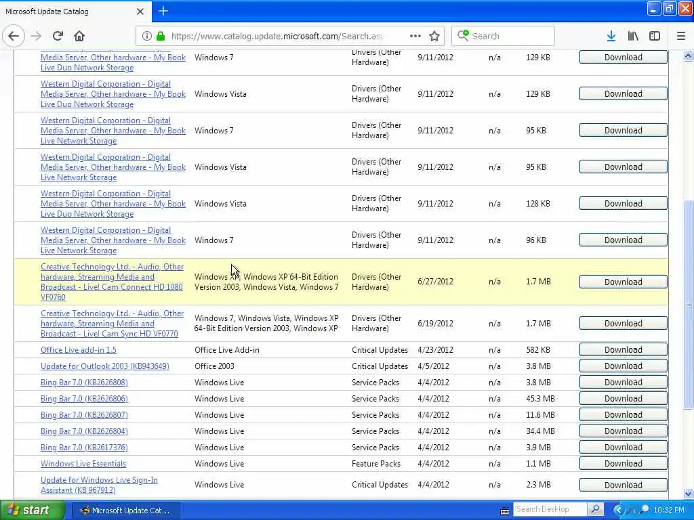
Task: Open a new browser tab
Action: tap(163, 11)
